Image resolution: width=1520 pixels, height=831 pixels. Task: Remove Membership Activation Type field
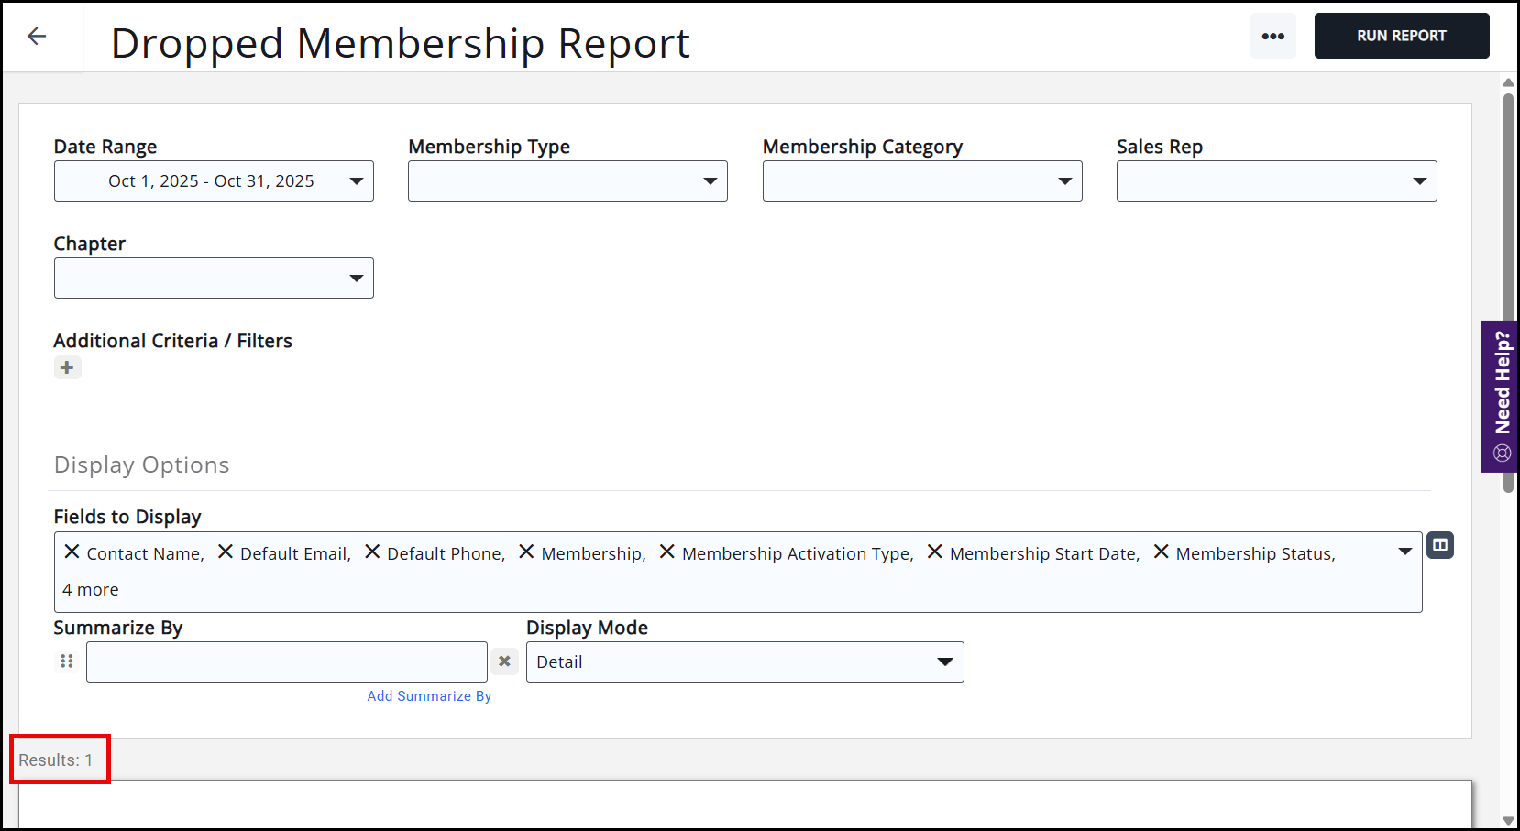(666, 552)
